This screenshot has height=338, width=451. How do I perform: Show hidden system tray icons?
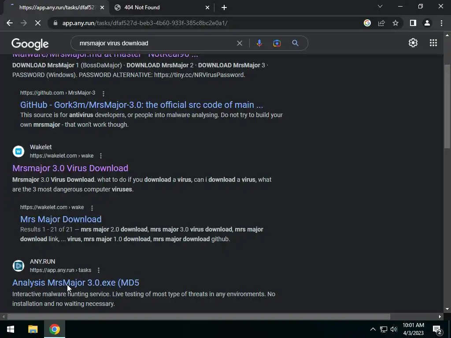(373, 329)
